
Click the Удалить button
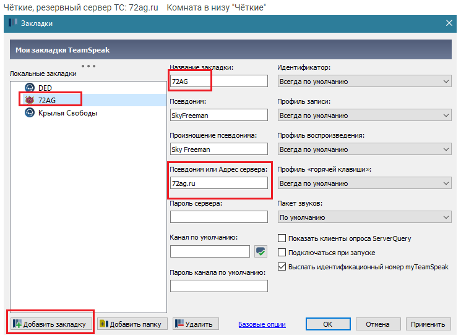click(196, 324)
